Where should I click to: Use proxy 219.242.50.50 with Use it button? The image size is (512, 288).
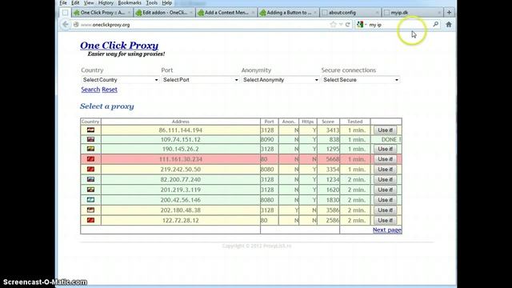click(x=386, y=170)
